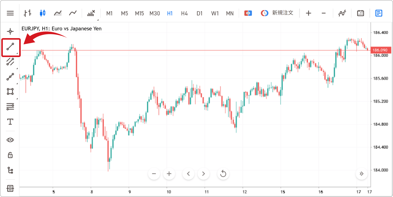The width and height of the screenshot is (393, 197).
Task: Reset chart view with the refresh button
Action: point(223,174)
